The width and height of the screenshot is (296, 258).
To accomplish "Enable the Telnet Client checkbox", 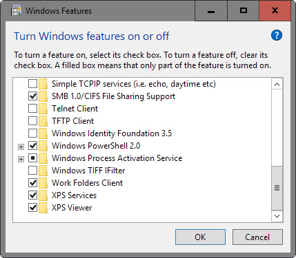I will [32, 109].
